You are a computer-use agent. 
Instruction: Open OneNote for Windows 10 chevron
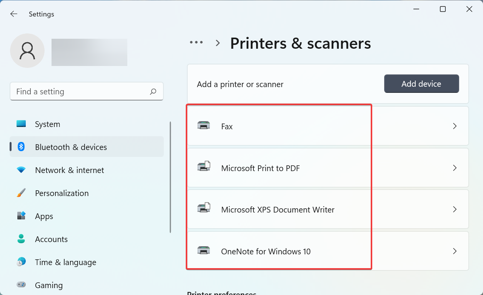click(455, 251)
